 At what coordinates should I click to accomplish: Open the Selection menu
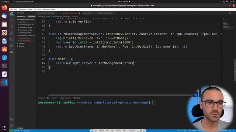(x=22, y=9)
